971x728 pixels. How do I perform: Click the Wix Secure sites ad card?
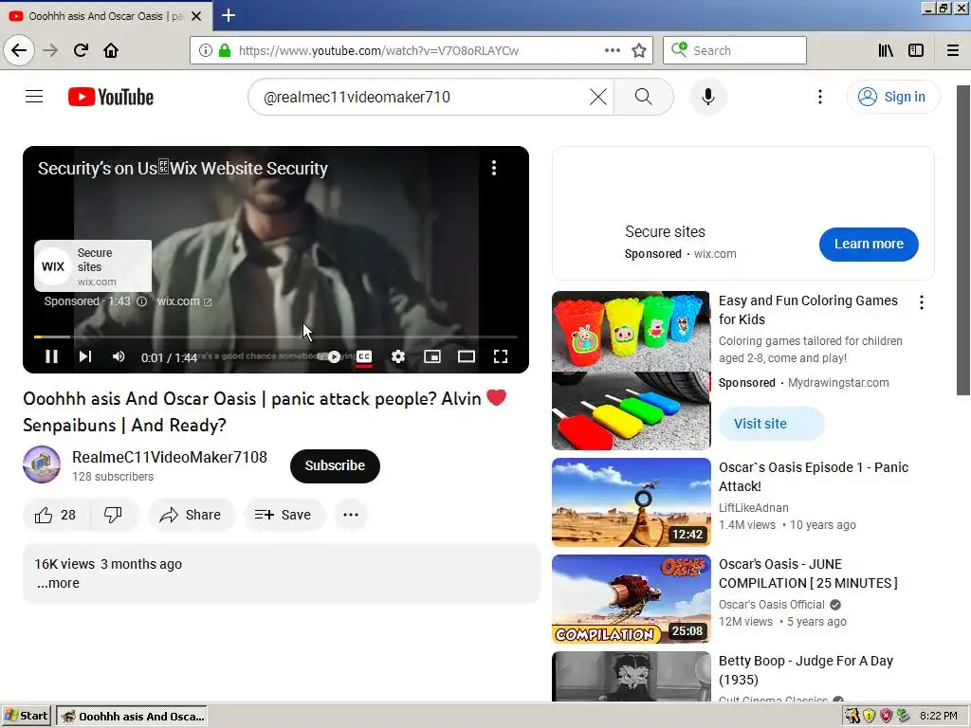pos(93,265)
